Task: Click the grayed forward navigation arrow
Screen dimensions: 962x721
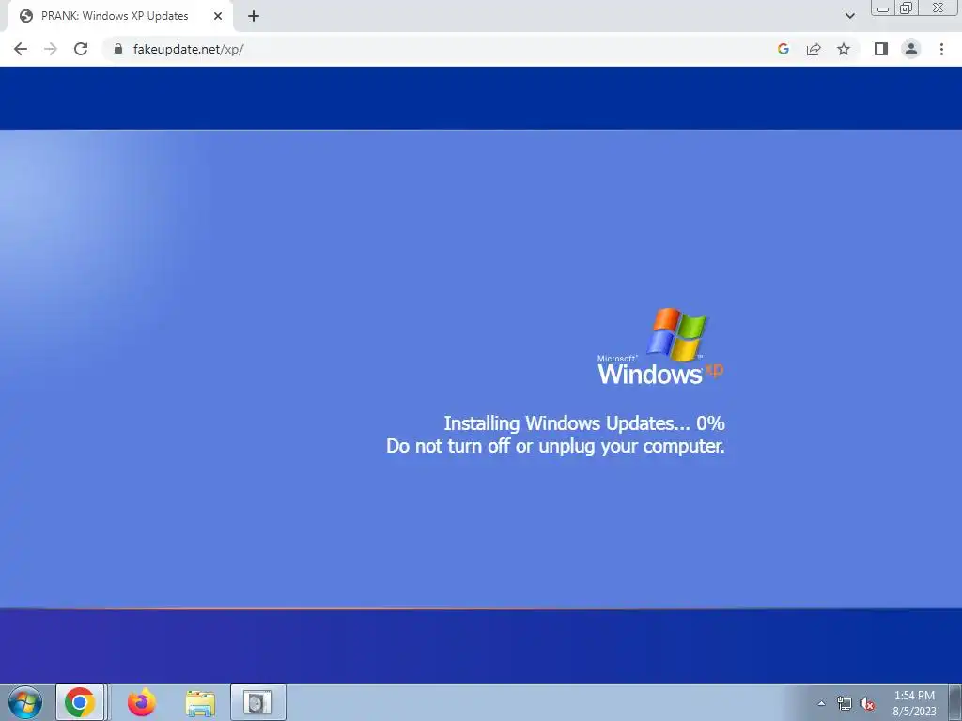Action: click(51, 49)
